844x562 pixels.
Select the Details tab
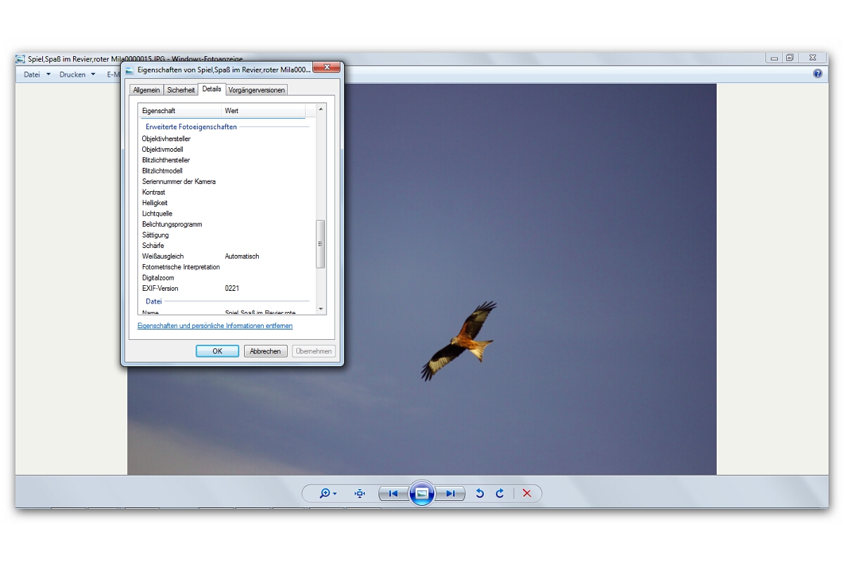tap(212, 89)
